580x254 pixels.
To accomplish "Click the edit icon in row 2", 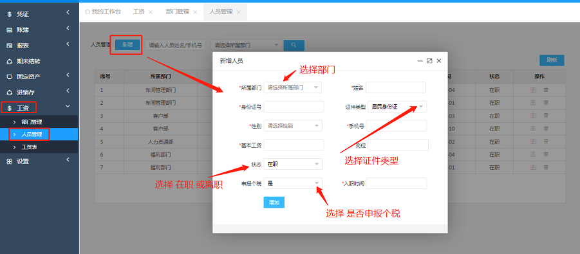I will [x=533, y=103].
